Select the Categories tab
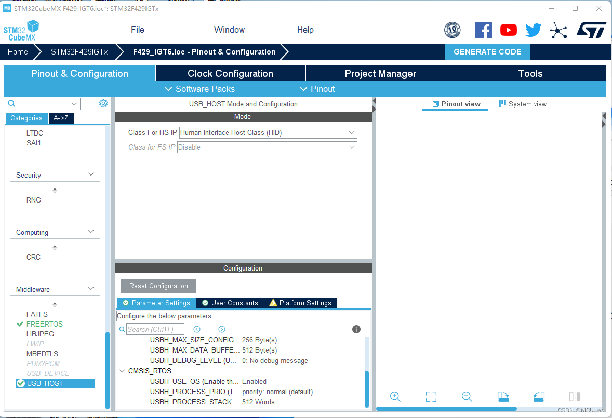 click(x=26, y=118)
